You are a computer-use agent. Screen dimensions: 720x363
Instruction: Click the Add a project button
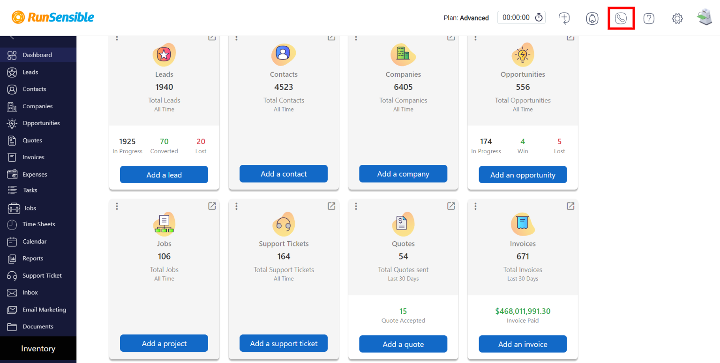point(164,343)
